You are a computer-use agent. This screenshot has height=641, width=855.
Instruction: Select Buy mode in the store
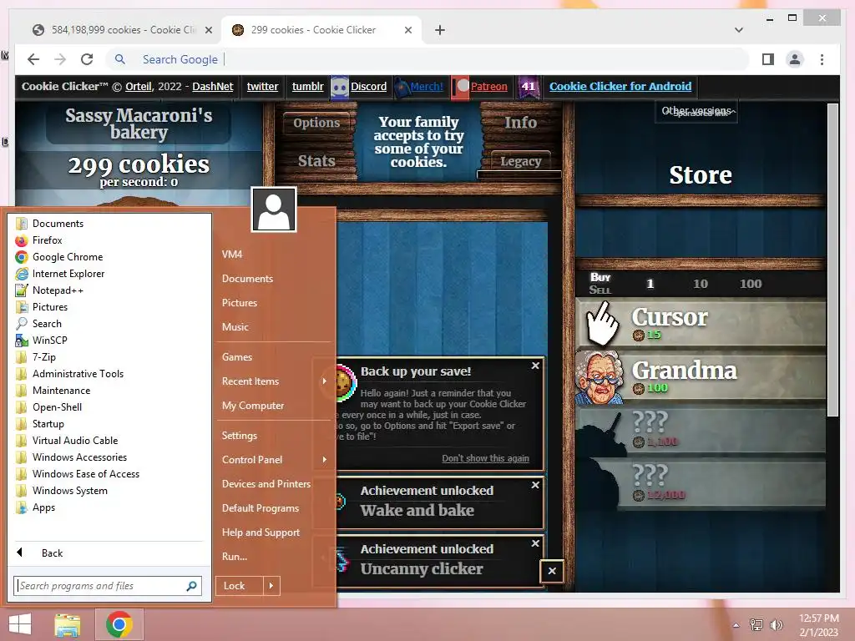[600, 277]
